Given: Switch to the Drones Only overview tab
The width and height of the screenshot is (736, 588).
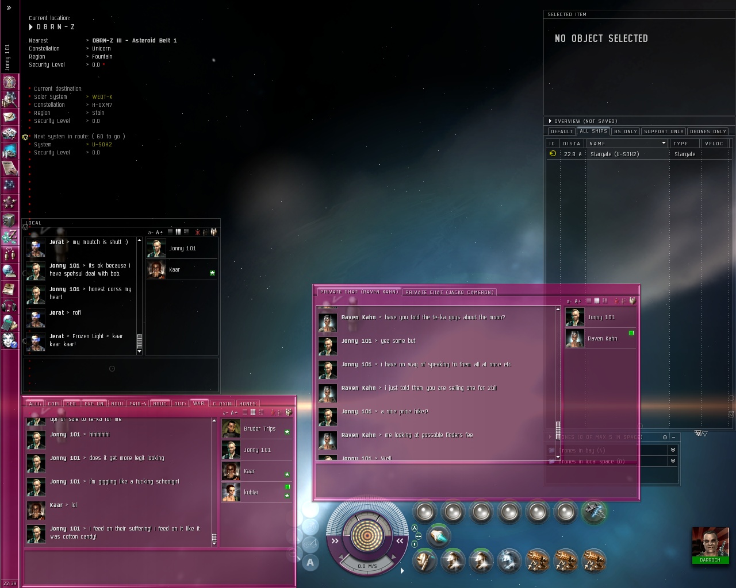Looking at the screenshot, I should pyautogui.click(x=708, y=131).
